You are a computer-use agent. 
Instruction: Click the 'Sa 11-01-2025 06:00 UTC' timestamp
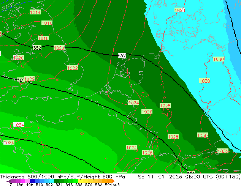(175, 177)
